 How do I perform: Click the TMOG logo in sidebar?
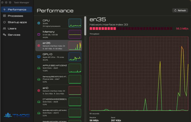(x=17, y=115)
